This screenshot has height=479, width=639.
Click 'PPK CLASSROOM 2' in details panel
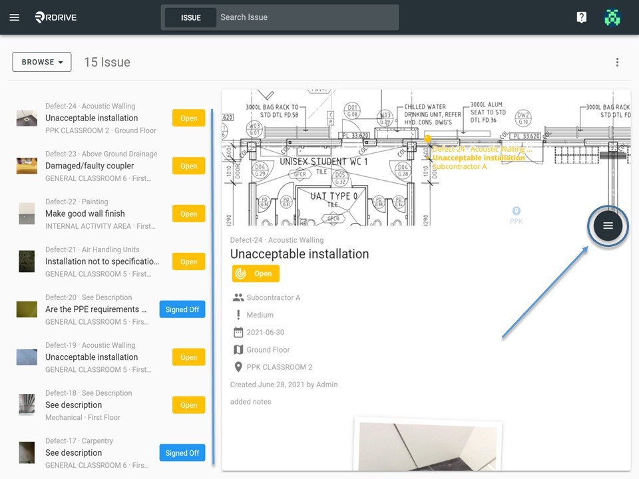pos(279,367)
